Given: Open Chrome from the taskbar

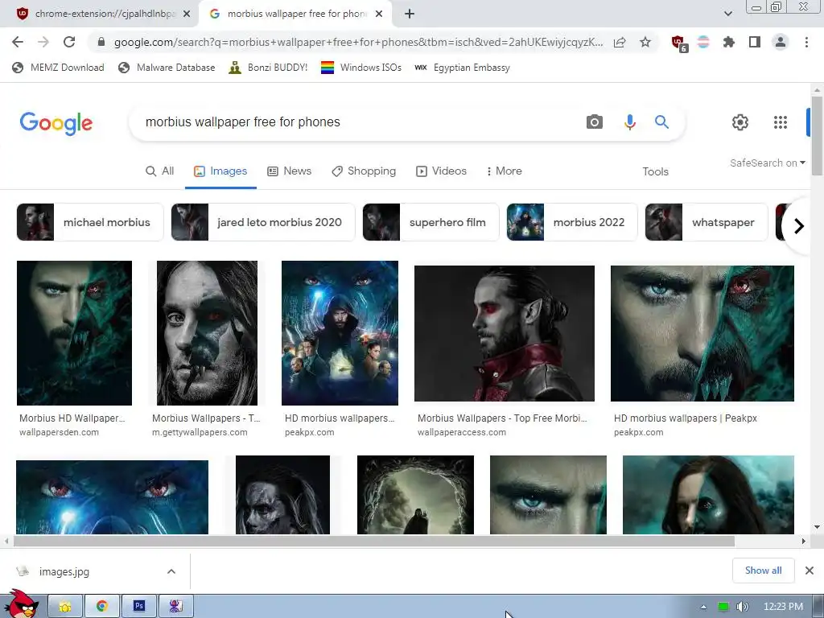Looking at the screenshot, I should pyautogui.click(x=102, y=606).
